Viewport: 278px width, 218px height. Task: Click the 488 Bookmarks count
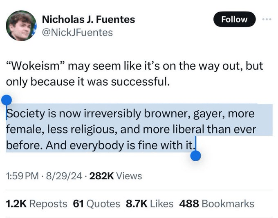[x=217, y=203]
